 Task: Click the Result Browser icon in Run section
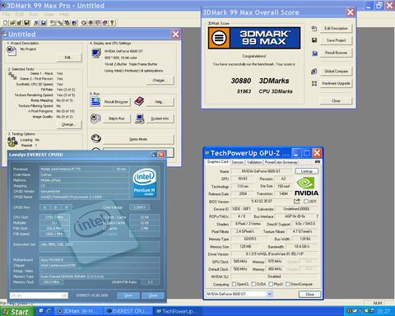tap(95, 102)
